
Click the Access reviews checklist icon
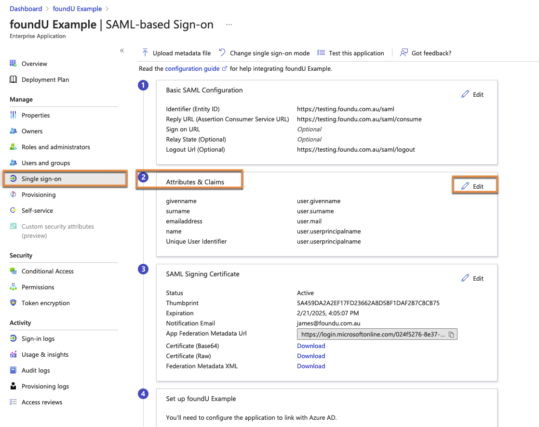pyautogui.click(x=13, y=402)
